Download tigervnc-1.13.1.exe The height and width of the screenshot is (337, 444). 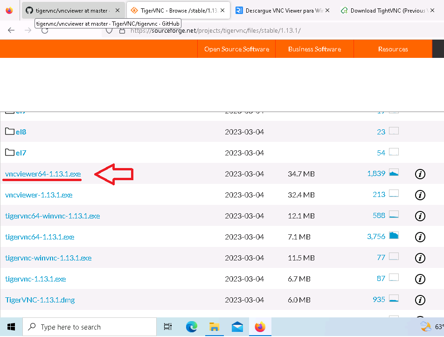35,279
